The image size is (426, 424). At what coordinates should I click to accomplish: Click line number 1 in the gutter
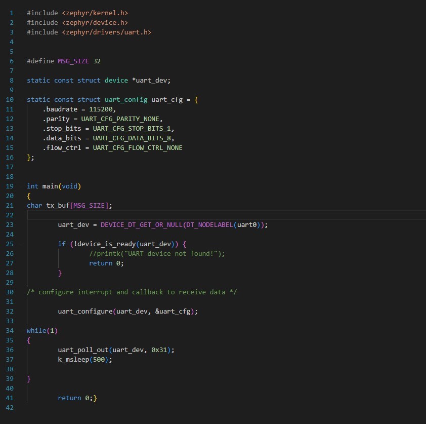pyautogui.click(x=12, y=13)
